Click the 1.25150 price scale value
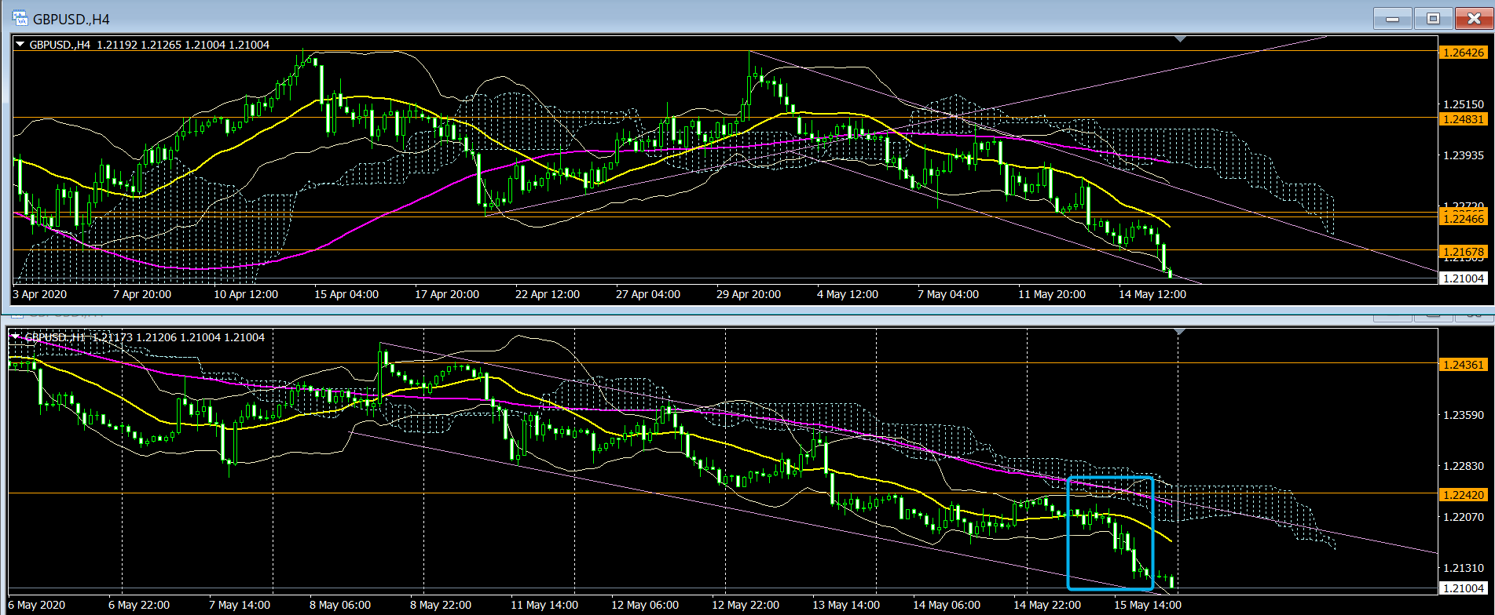The image size is (1495, 615). click(x=1464, y=104)
